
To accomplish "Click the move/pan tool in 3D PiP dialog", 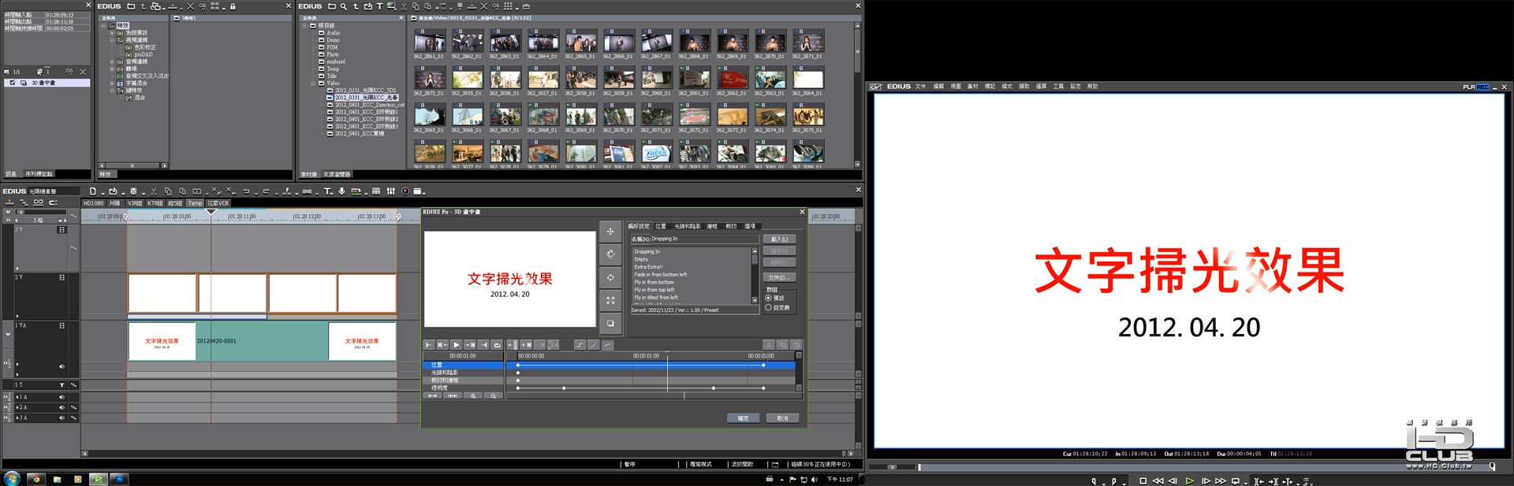I will coord(610,232).
